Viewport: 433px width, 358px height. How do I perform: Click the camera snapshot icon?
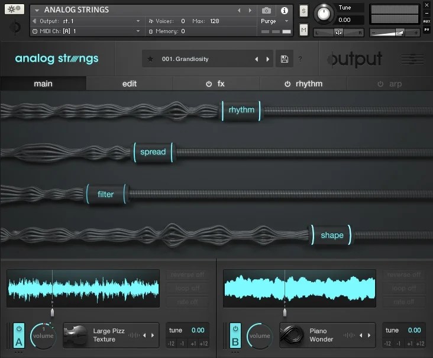click(x=266, y=11)
